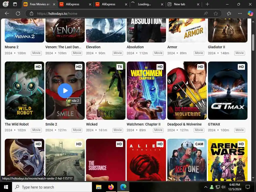Click the Wicked poster
256x192 pixels.
(x=106, y=90)
